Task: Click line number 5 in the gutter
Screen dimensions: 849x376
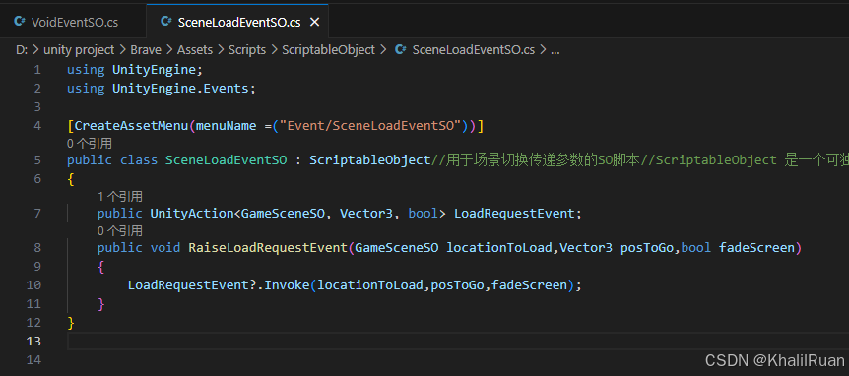Action: point(36,160)
